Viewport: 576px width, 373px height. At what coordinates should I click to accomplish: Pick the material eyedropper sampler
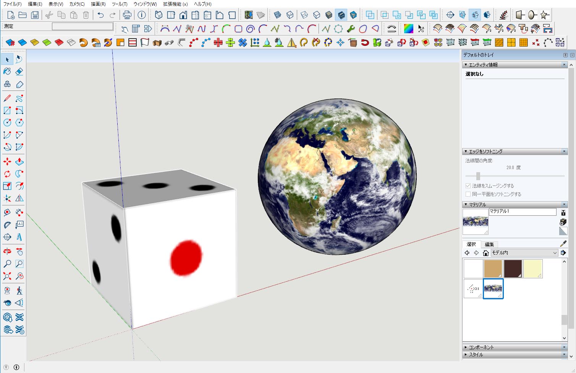tap(563, 244)
